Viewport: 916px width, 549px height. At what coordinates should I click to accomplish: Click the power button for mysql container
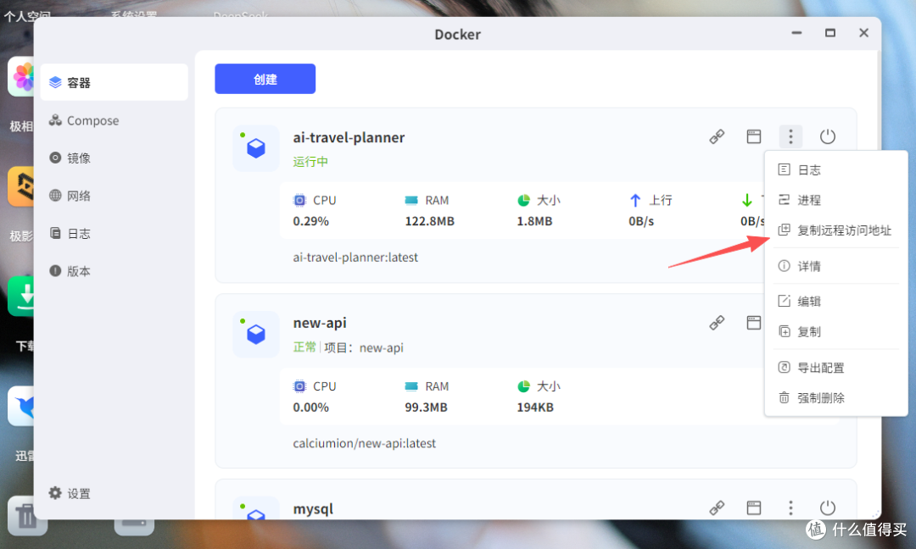pos(827,508)
